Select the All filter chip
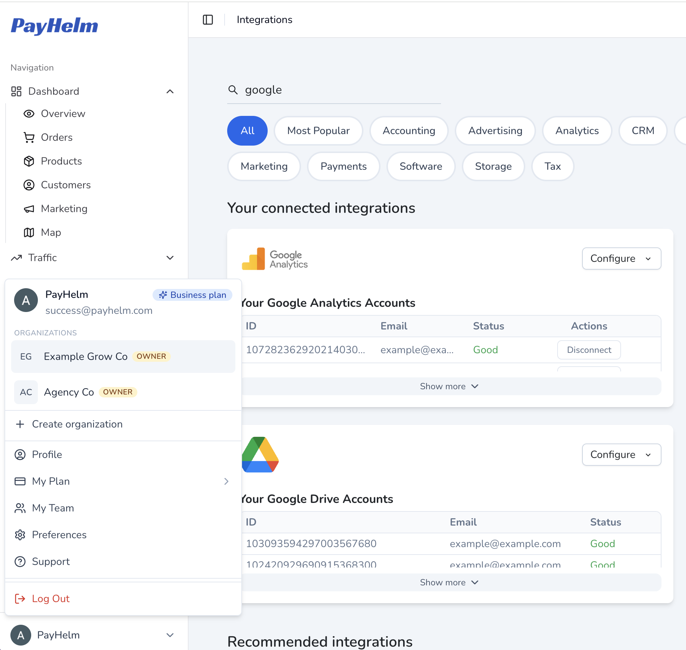 (247, 131)
